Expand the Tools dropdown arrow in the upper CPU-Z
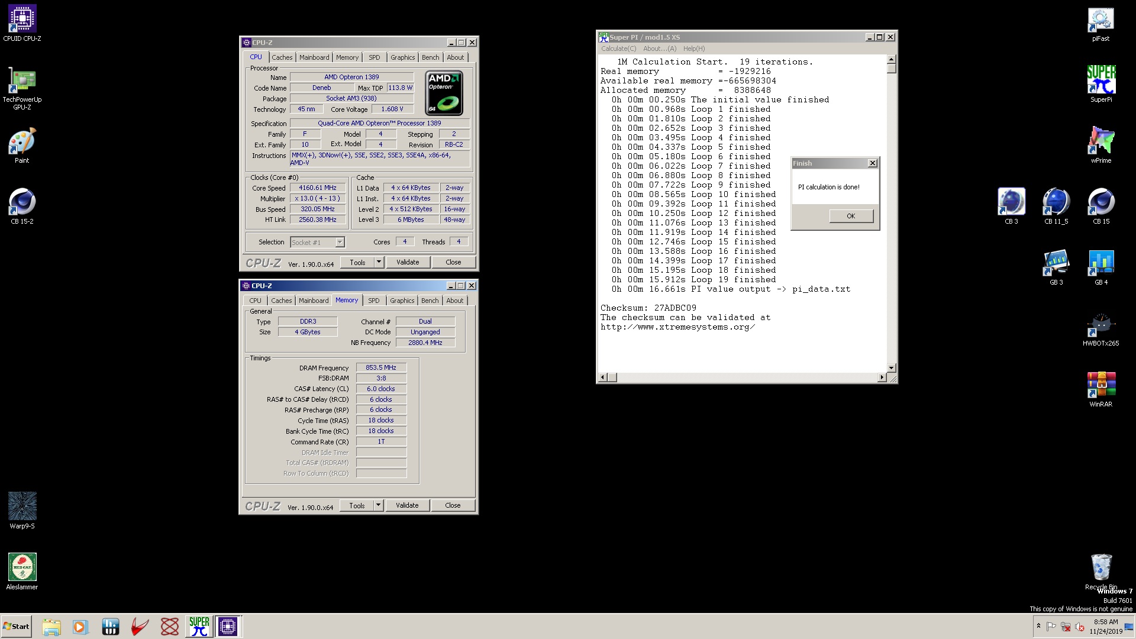Image resolution: width=1136 pixels, height=639 pixels. coord(379,262)
